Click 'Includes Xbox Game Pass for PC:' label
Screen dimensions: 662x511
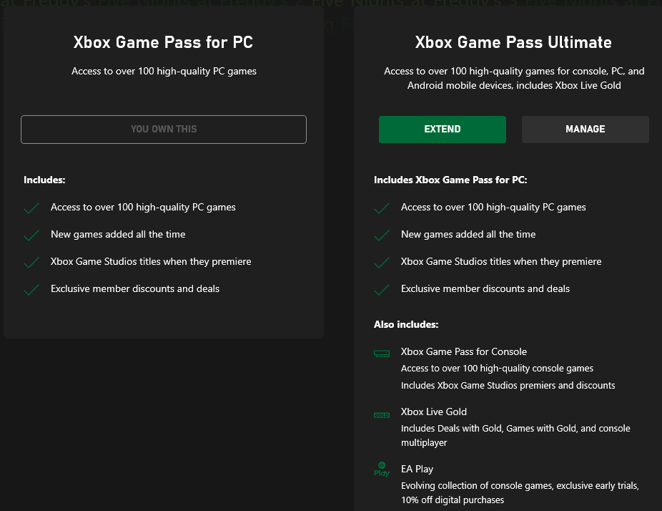tap(450, 180)
